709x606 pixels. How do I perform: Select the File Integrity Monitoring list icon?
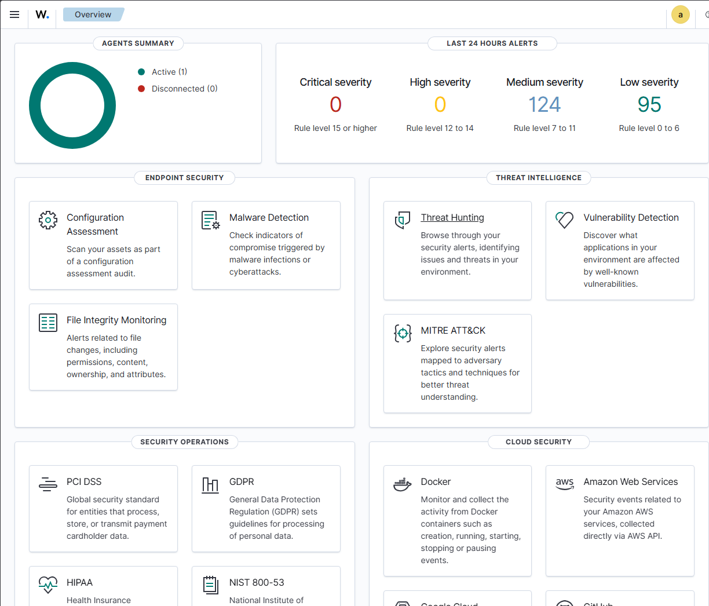pyautogui.click(x=48, y=322)
